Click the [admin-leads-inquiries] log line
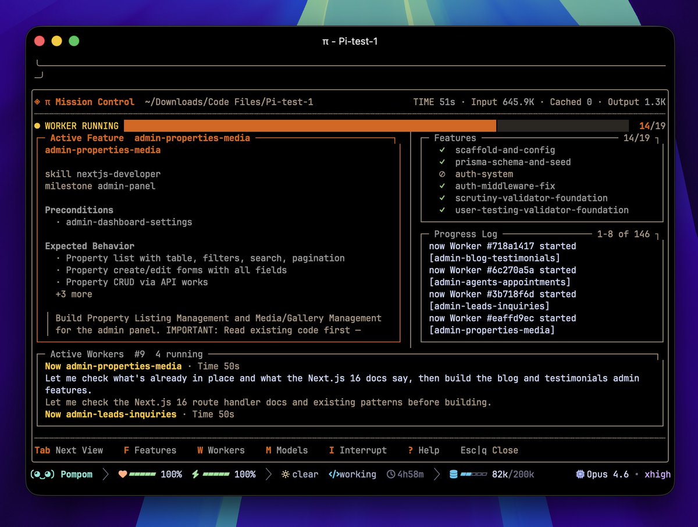 [489, 306]
